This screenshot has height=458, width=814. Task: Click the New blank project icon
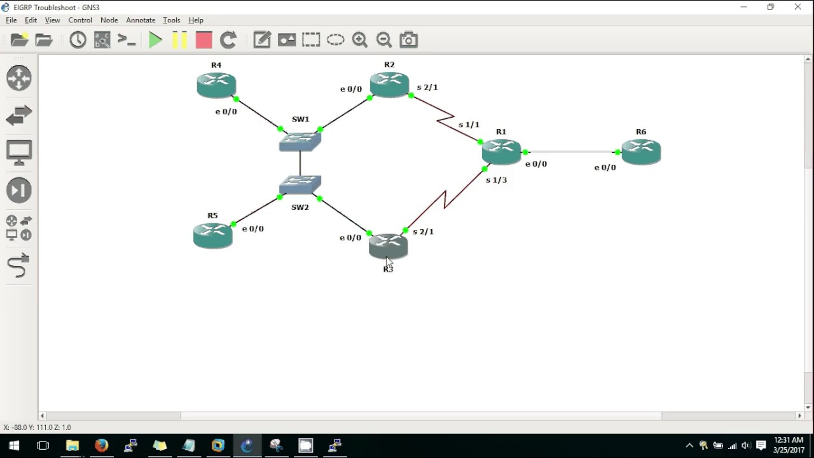coord(20,40)
